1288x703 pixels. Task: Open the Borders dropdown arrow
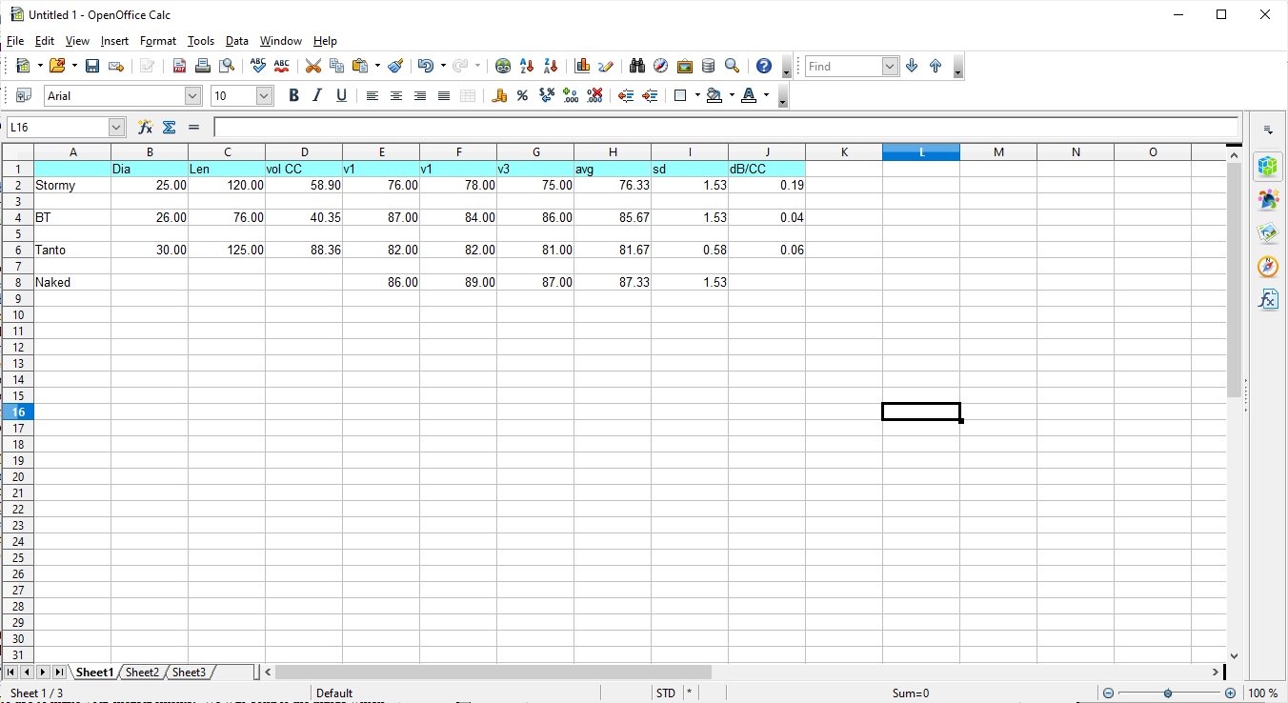click(698, 95)
